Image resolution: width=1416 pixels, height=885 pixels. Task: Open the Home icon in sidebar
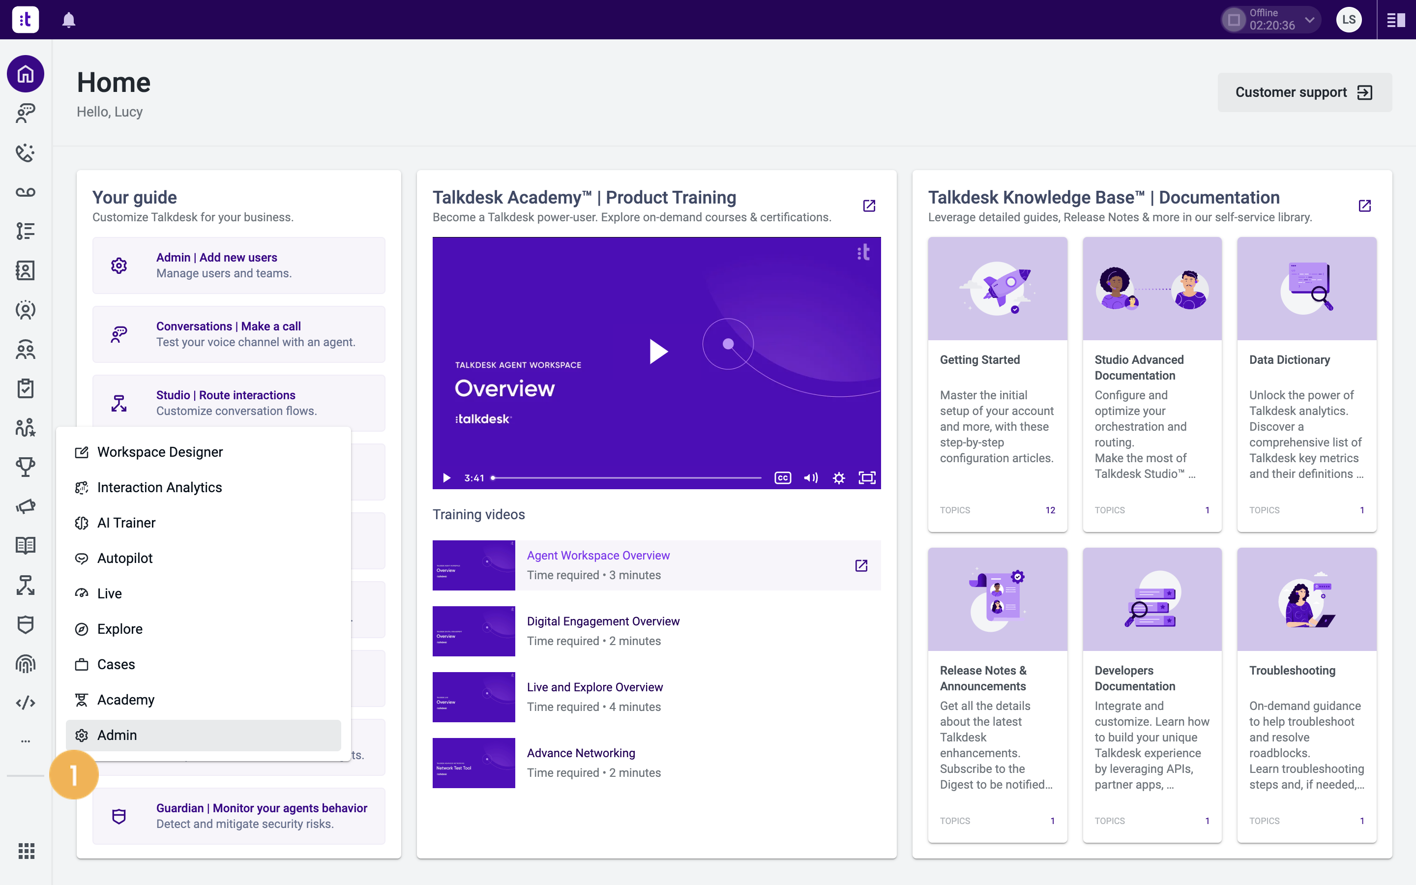[25, 74]
